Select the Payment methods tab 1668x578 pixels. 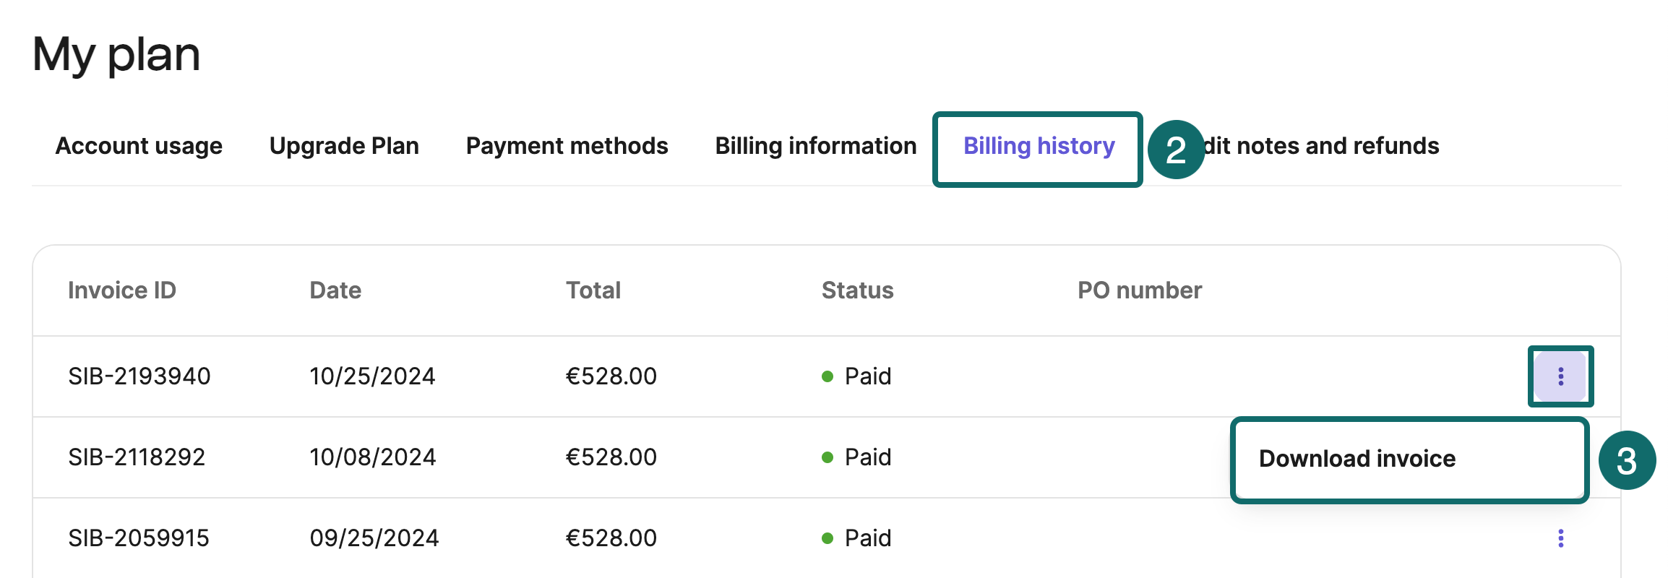click(567, 145)
